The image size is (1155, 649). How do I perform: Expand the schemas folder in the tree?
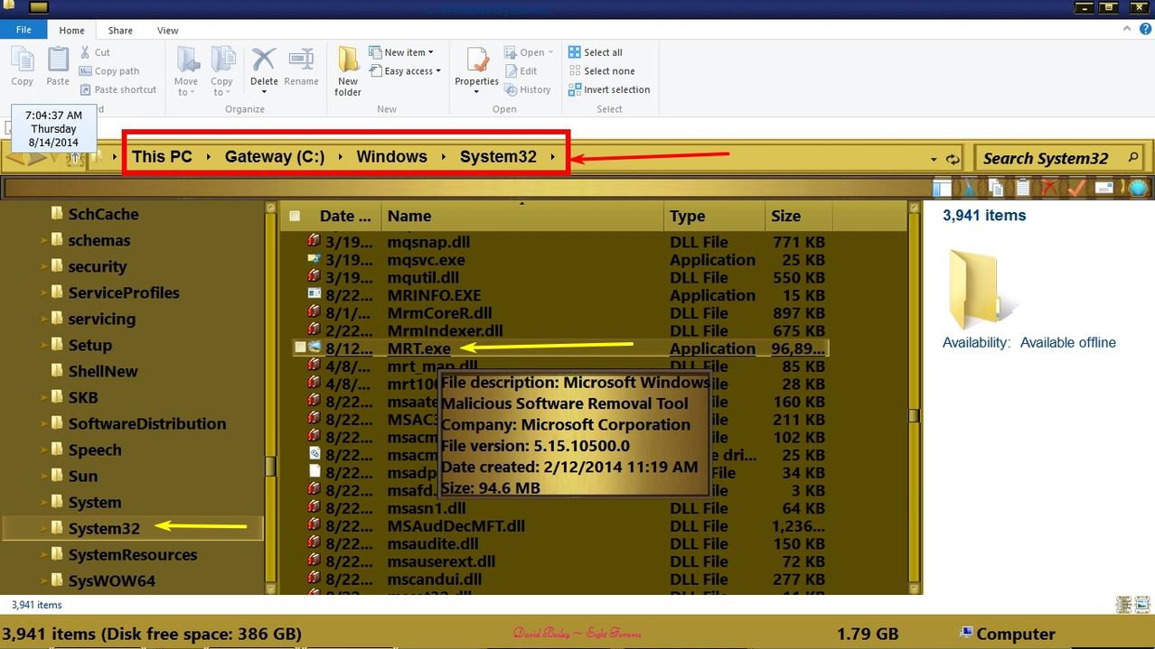pyautogui.click(x=45, y=241)
